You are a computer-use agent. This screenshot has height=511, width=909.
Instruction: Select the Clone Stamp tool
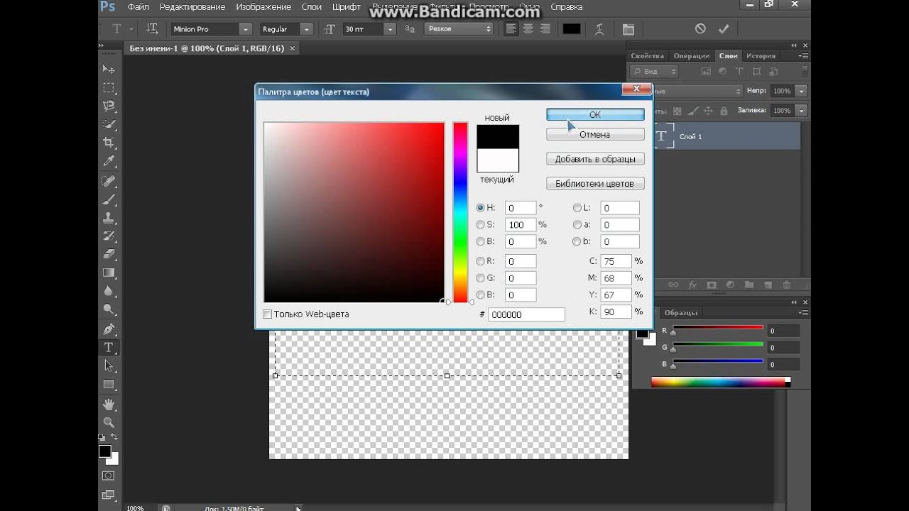(109, 218)
